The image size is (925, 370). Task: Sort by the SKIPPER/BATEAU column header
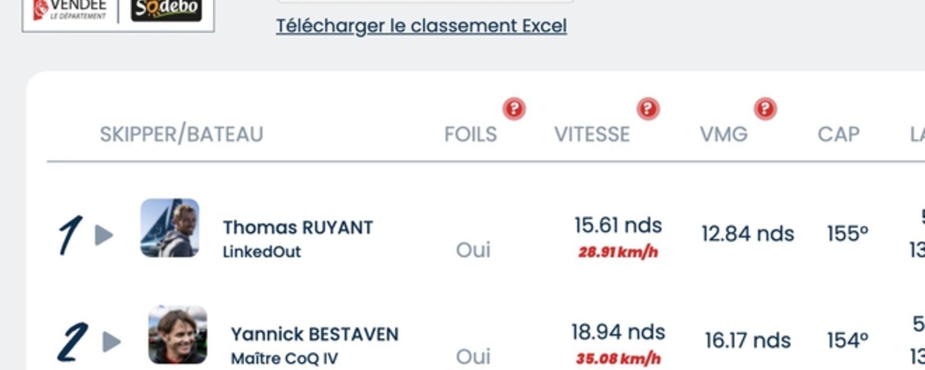click(x=182, y=134)
